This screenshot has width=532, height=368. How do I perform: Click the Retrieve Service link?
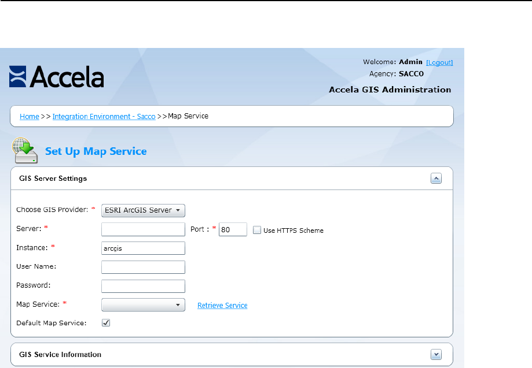(x=222, y=306)
